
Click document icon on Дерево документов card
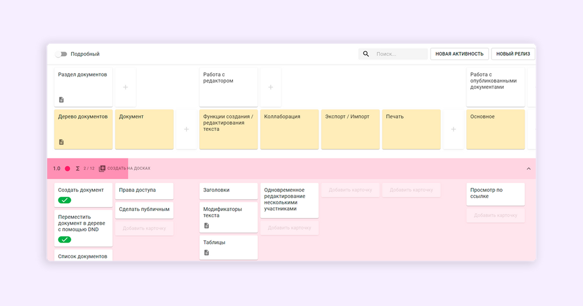coord(62,142)
